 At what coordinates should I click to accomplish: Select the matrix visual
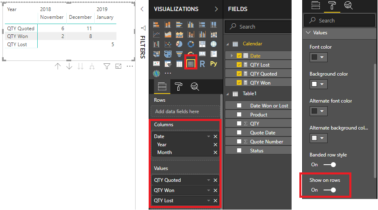191,64
